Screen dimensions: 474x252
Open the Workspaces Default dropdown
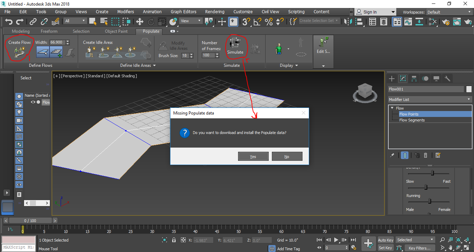click(449, 12)
